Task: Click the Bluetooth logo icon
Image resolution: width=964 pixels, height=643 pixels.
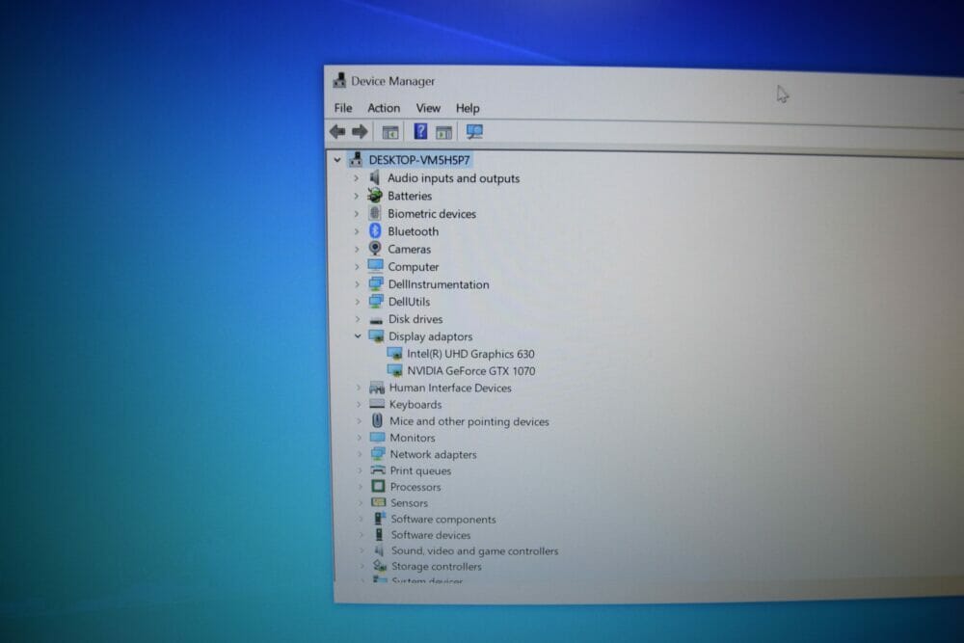Action: tap(375, 231)
